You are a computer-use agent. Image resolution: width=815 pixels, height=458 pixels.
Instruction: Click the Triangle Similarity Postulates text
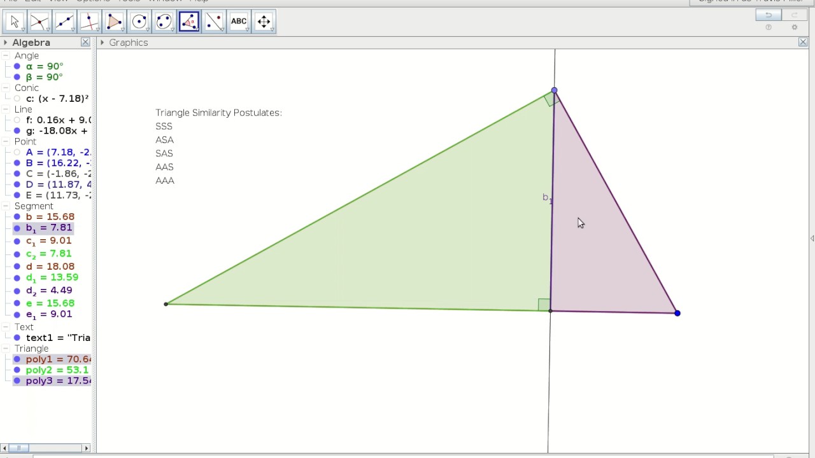coord(218,113)
